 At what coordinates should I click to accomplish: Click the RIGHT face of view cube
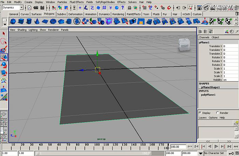coord(184,46)
